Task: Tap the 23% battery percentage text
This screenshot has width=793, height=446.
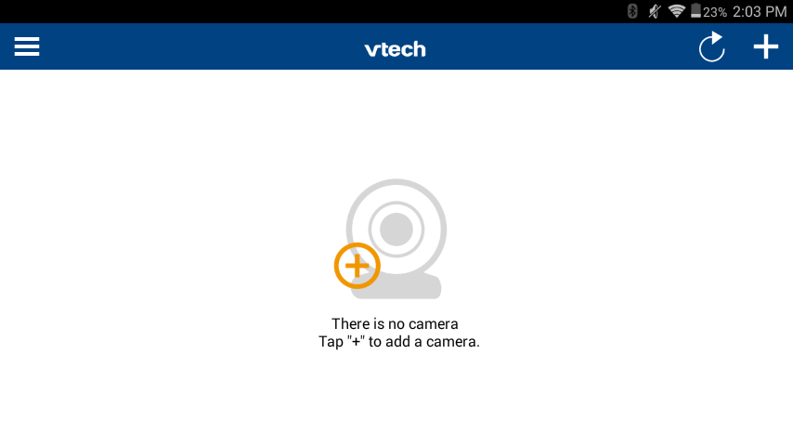Action: pyautogui.click(x=715, y=12)
